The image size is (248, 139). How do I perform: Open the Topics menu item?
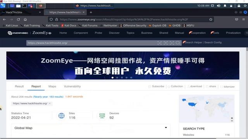tap(130, 33)
